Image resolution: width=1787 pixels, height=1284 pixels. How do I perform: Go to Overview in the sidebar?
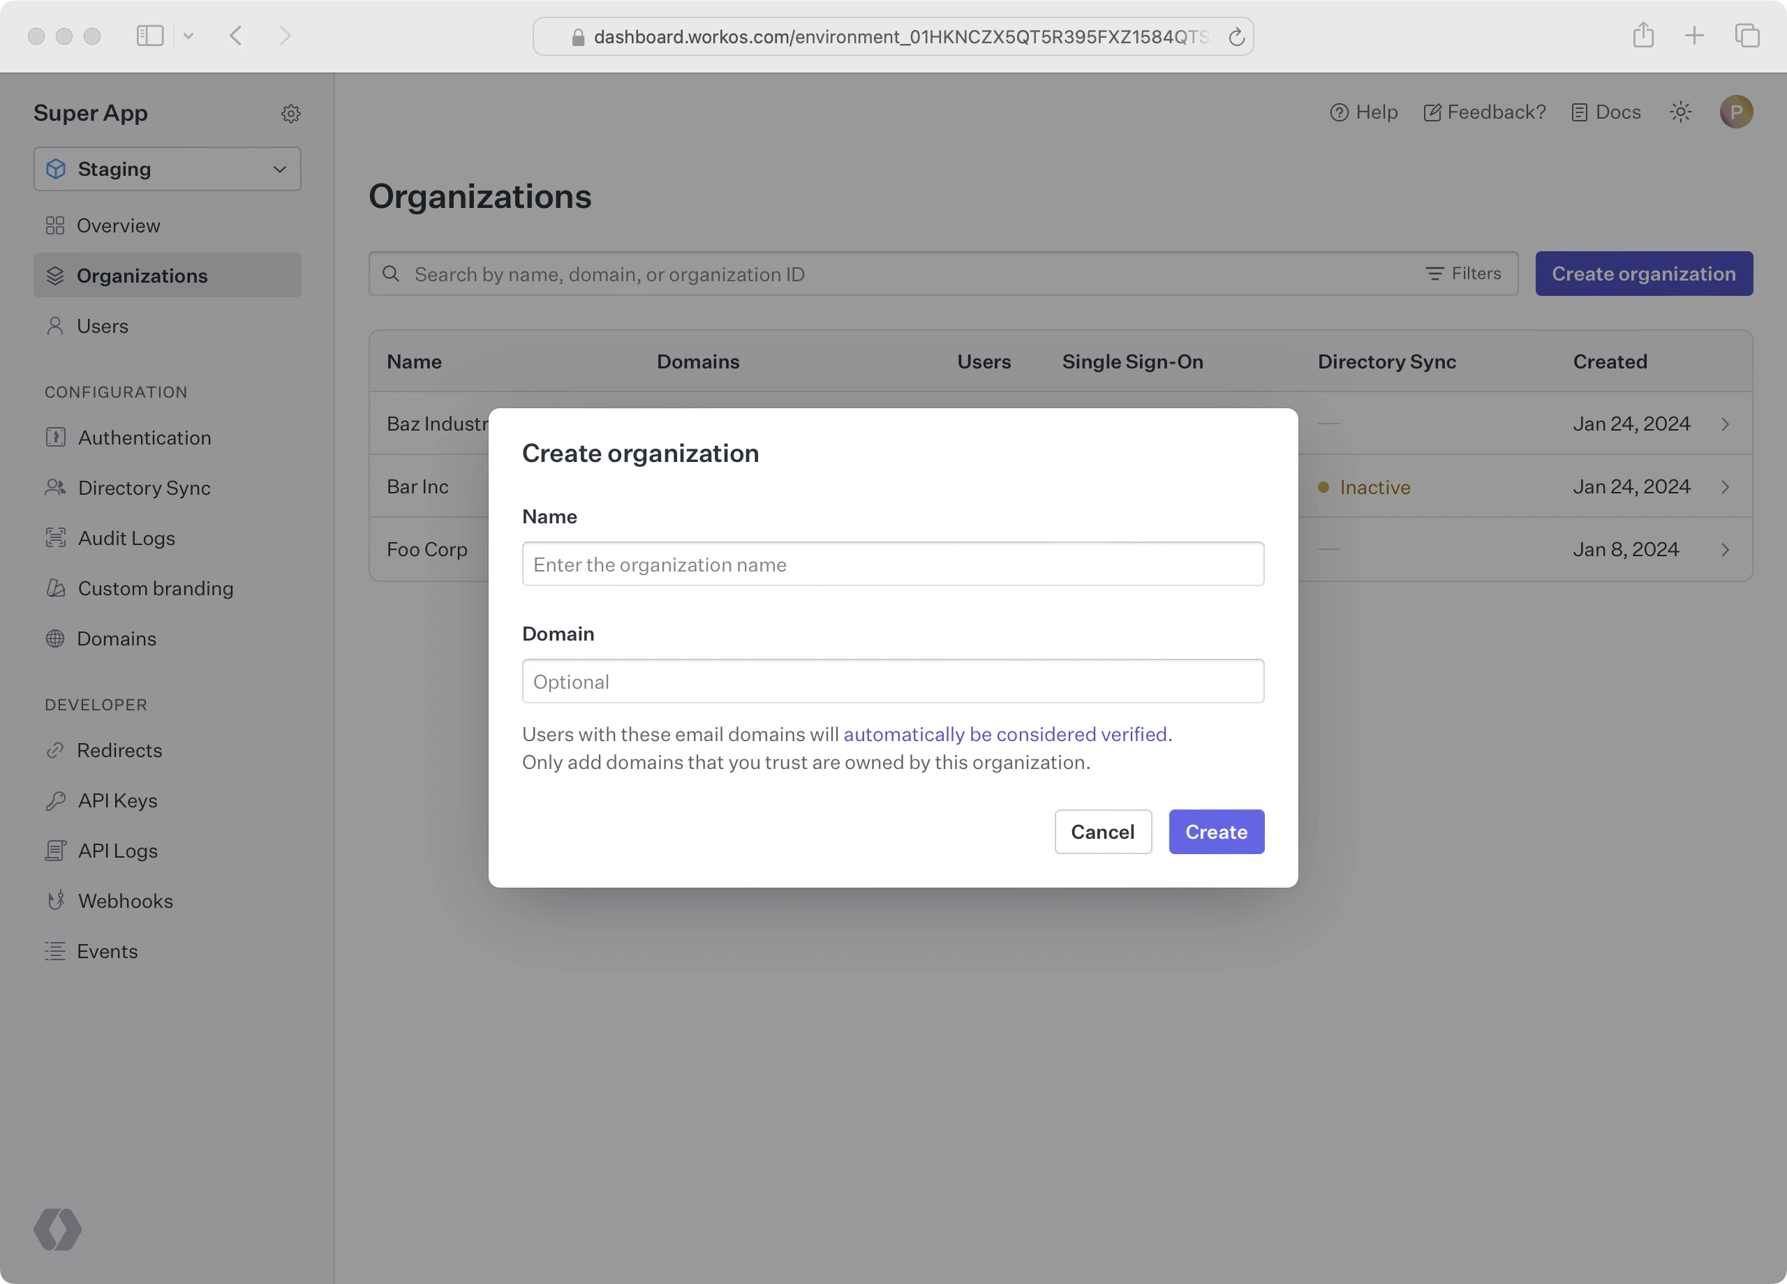pyautogui.click(x=167, y=225)
